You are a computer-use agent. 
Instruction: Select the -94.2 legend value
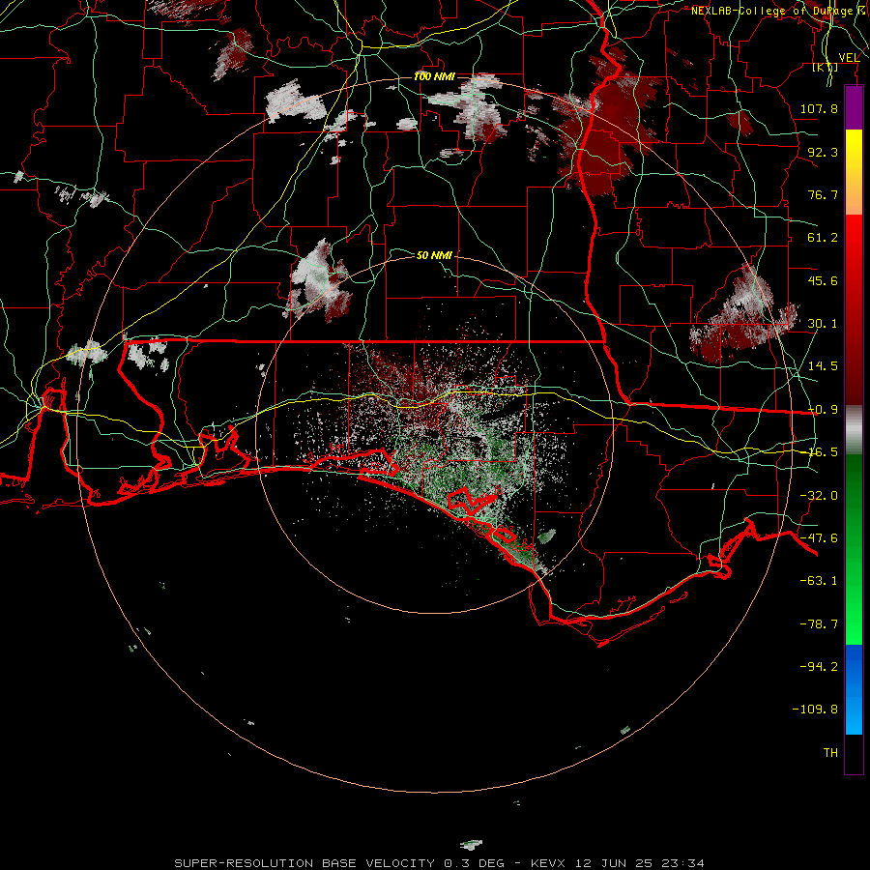[819, 666]
